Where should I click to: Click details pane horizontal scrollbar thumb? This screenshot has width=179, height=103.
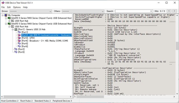click(90, 97)
